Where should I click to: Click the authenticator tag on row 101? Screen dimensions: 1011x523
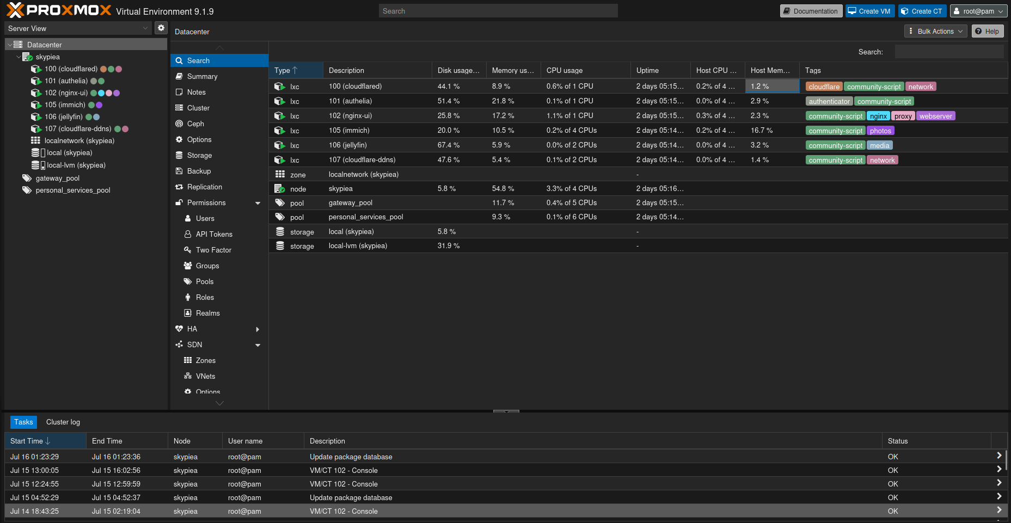coord(829,101)
